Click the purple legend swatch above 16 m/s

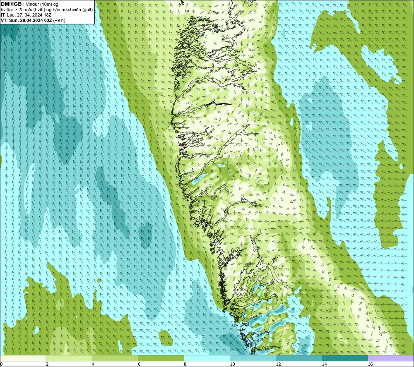390,358
